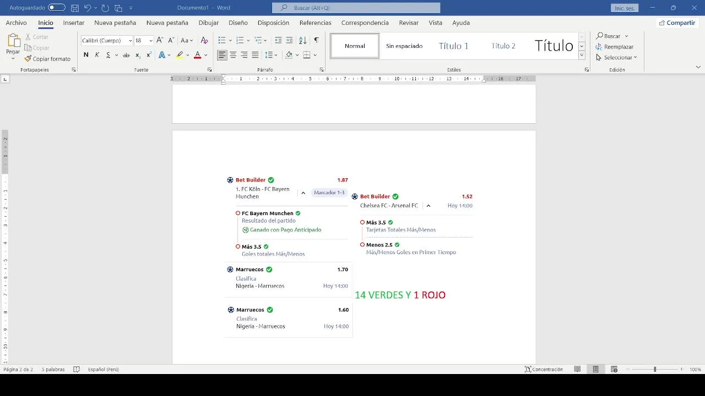705x396 pixels.
Task: Click the Compartir button
Action: (677, 23)
